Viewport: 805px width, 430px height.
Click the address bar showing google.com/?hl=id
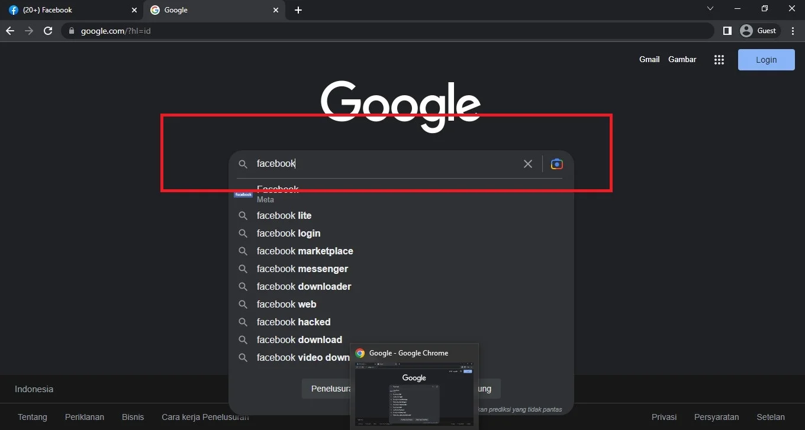tap(388, 31)
